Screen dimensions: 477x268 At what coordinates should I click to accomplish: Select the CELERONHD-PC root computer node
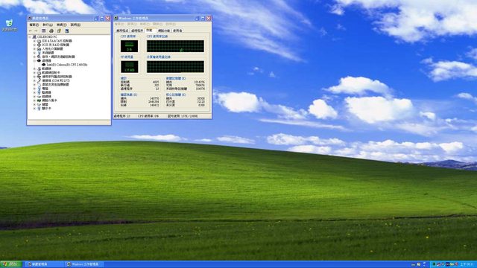click(x=46, y=36)
